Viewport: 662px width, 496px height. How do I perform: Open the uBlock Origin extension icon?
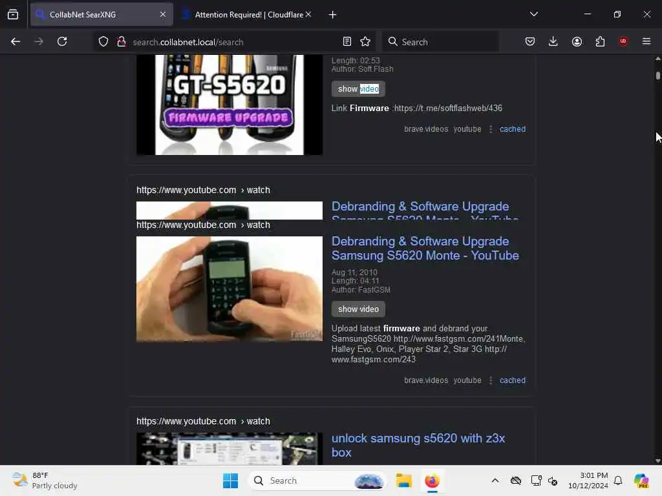(623, 41)
